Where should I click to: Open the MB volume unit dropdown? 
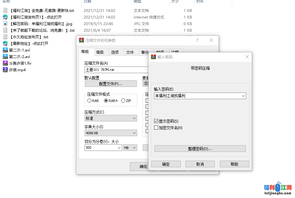[130, 147]
